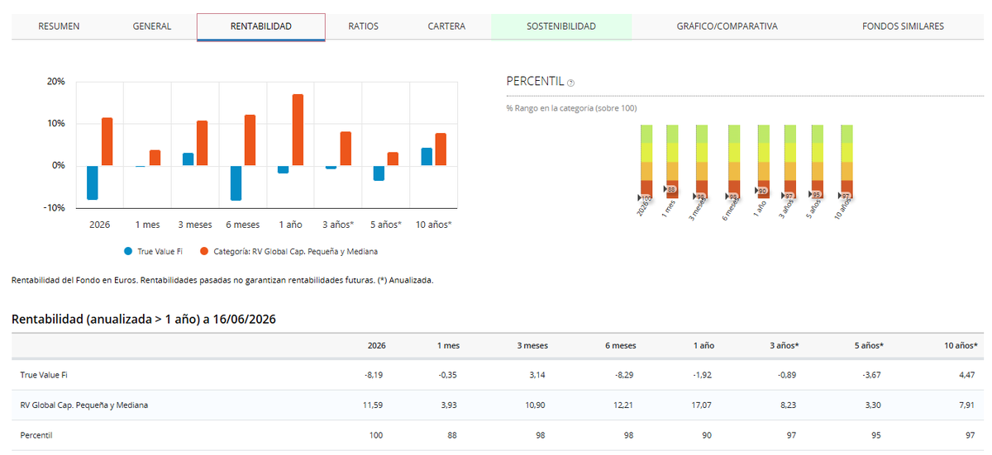Image resolution: width=992 pixels, height=455 pixels.
Task: Select the 10 años percentile marker showing 97
Action: 845,196
